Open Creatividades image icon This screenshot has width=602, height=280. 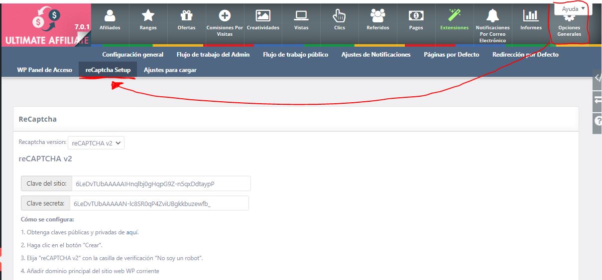click(x=263, y=16)
